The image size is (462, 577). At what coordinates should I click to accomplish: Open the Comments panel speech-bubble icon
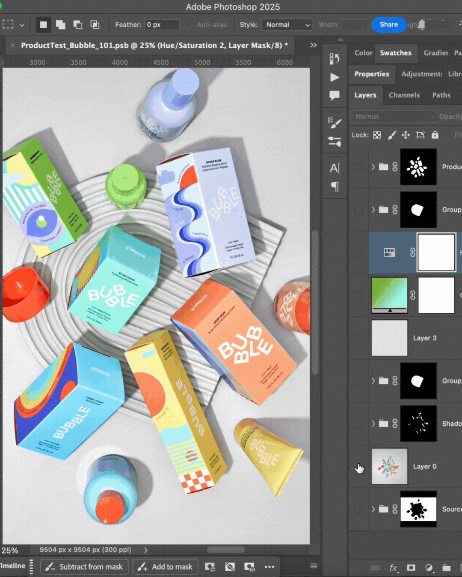(335, 95)
